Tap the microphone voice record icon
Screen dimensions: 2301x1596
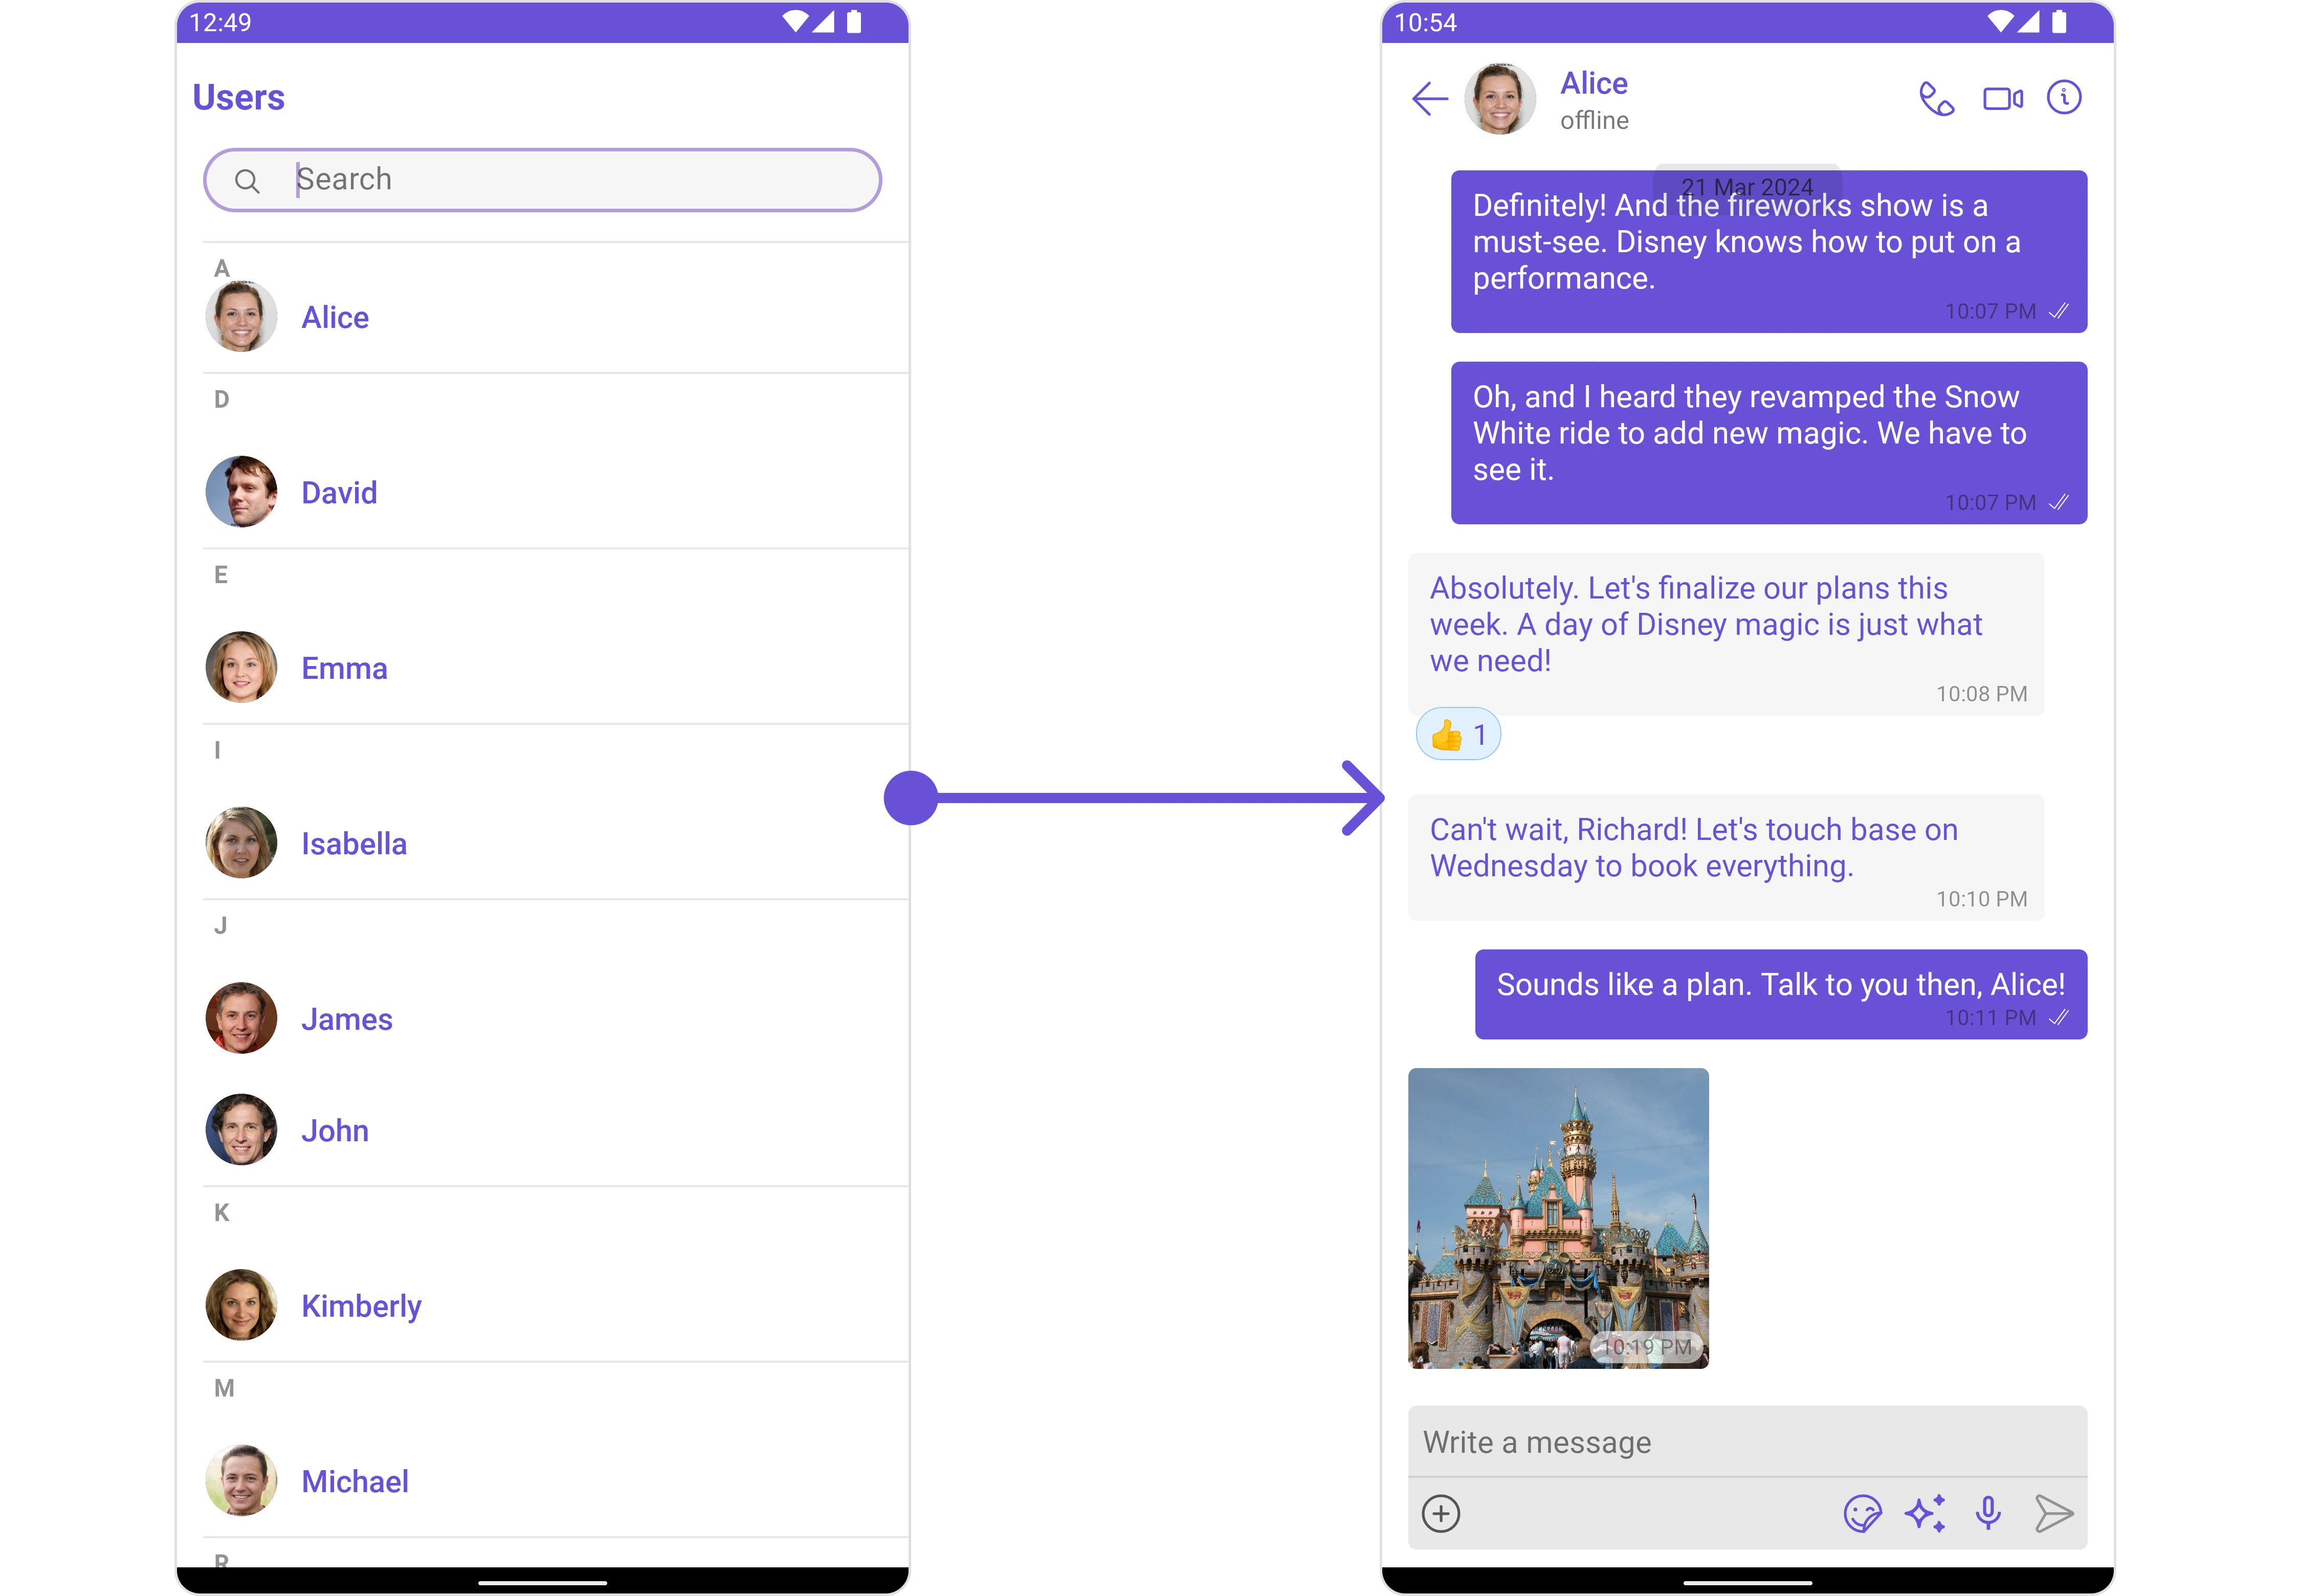(1988, 1513)
